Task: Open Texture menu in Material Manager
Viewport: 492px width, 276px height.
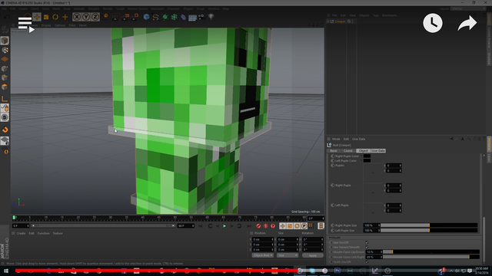Action: [x=58, y=233]
